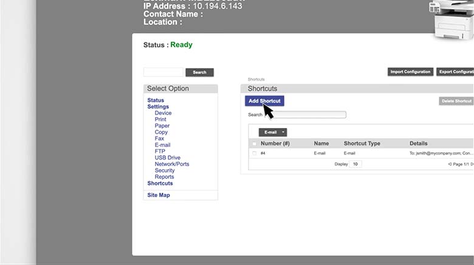Click the top-left search text box
Viewport: 474px width, 265px height.
click(163, 72)
